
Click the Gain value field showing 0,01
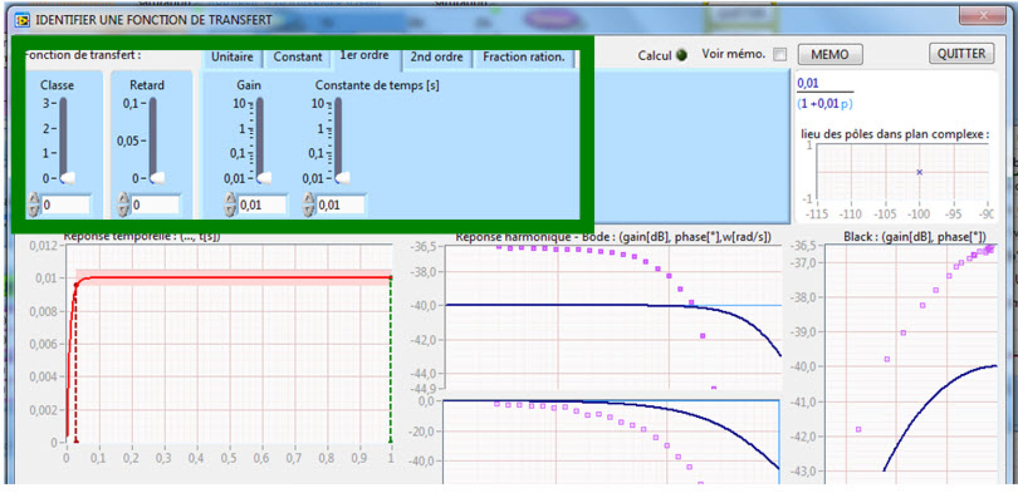[262, 205]
